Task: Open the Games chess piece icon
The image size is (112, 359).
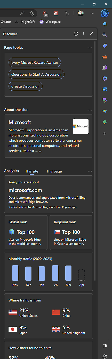Action: 105,68
